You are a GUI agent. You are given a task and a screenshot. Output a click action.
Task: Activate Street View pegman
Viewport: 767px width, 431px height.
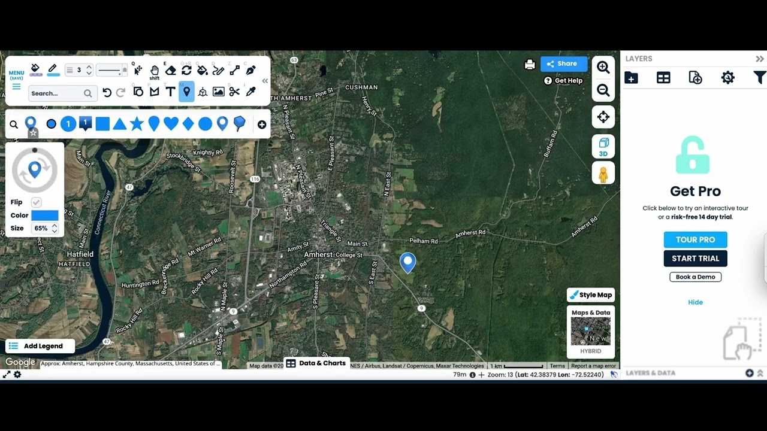coord(603,174)
